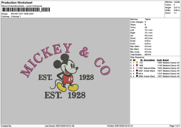
Task: Click 'Amber Black' in the 3481 row
Action: pos(149,71)
